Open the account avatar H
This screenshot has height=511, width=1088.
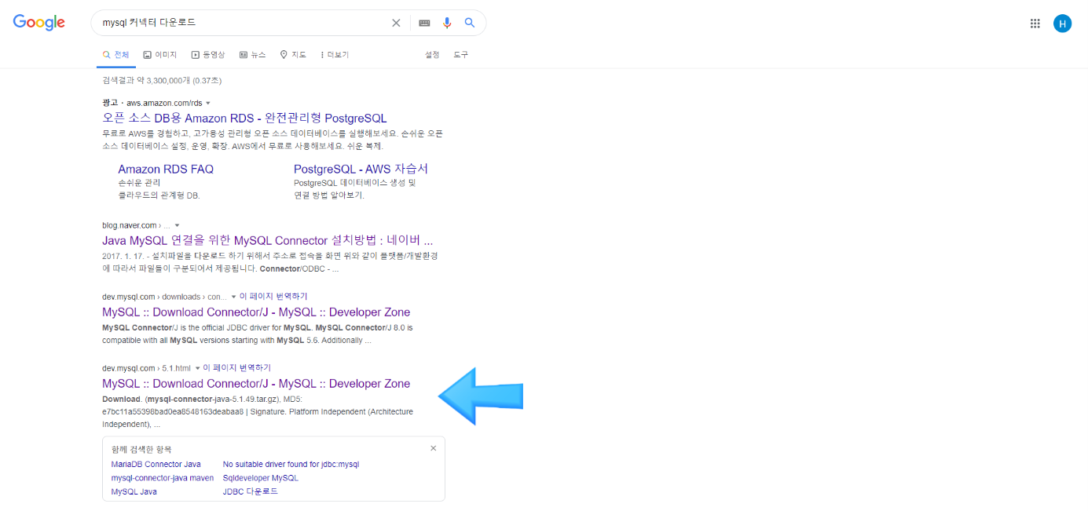(x=1062, y=24)
